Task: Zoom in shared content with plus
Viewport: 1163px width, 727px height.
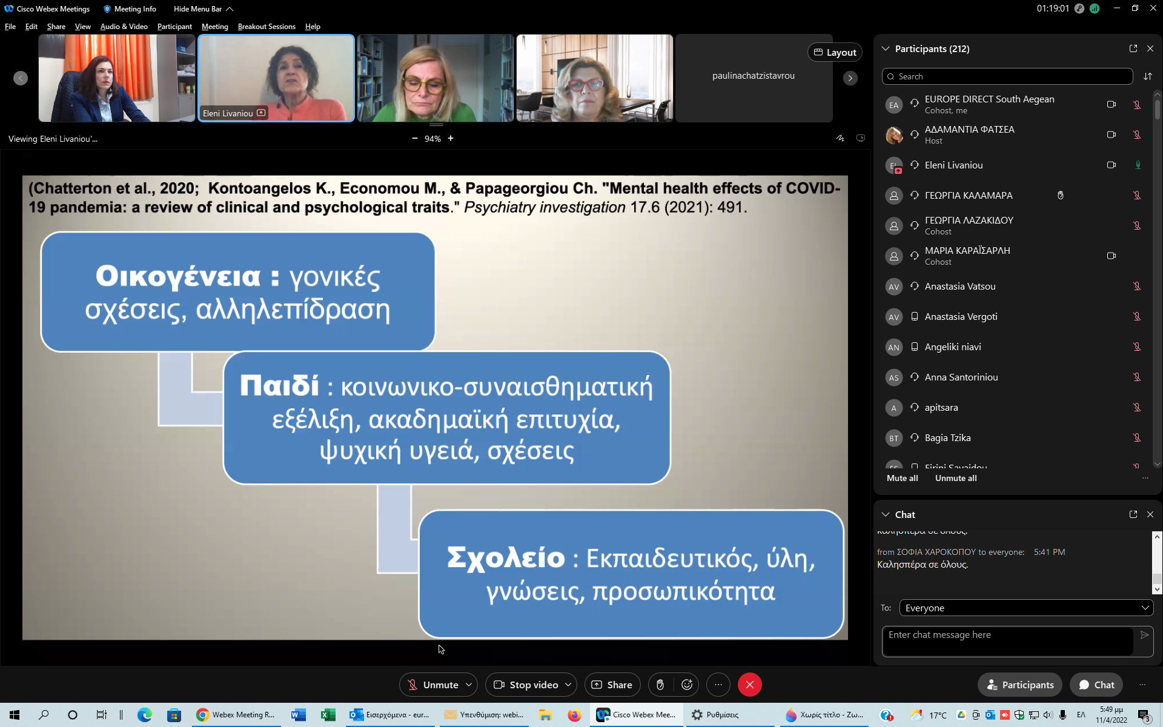Action: (x=451, y=138)
